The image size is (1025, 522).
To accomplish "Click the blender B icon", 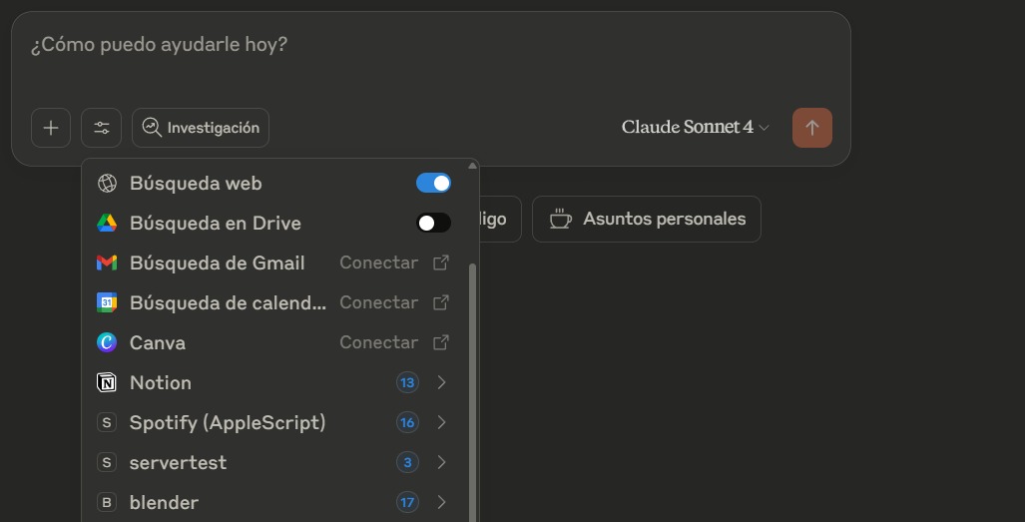I will pos(107,502).
